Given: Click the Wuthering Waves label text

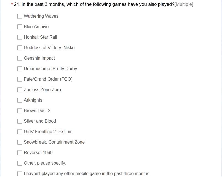Looking at the screenshot, I should [x=41, y=16].
